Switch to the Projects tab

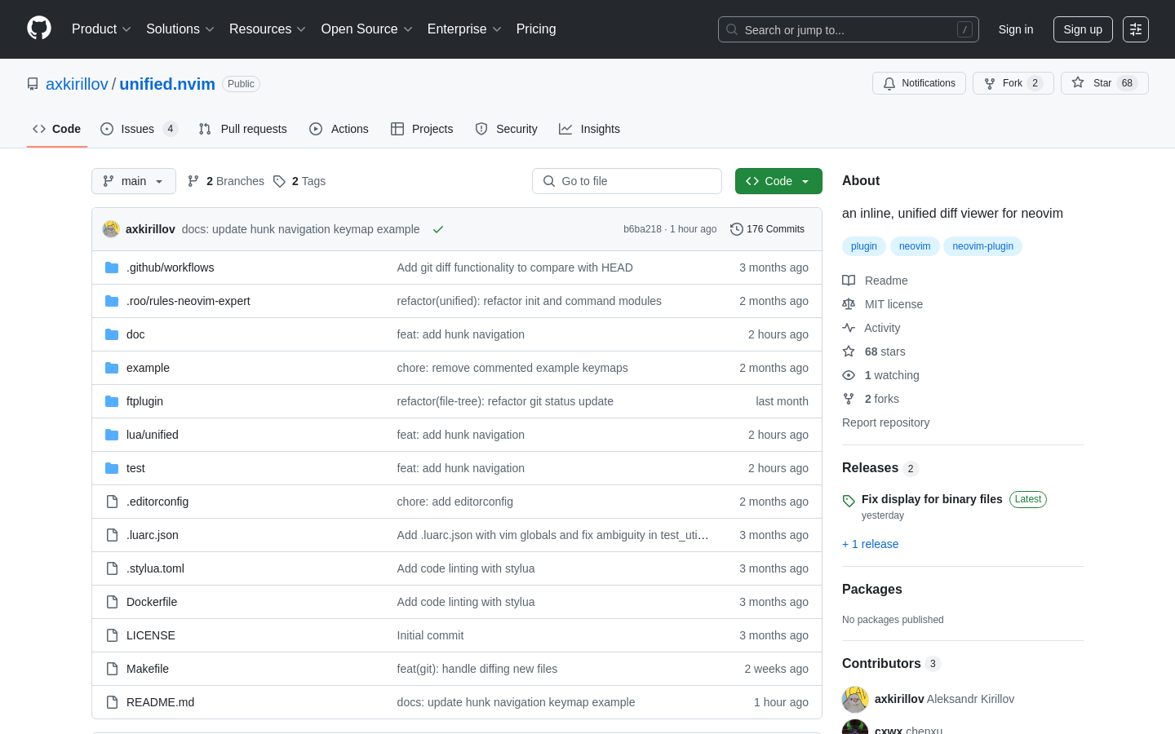coord(422,129)
